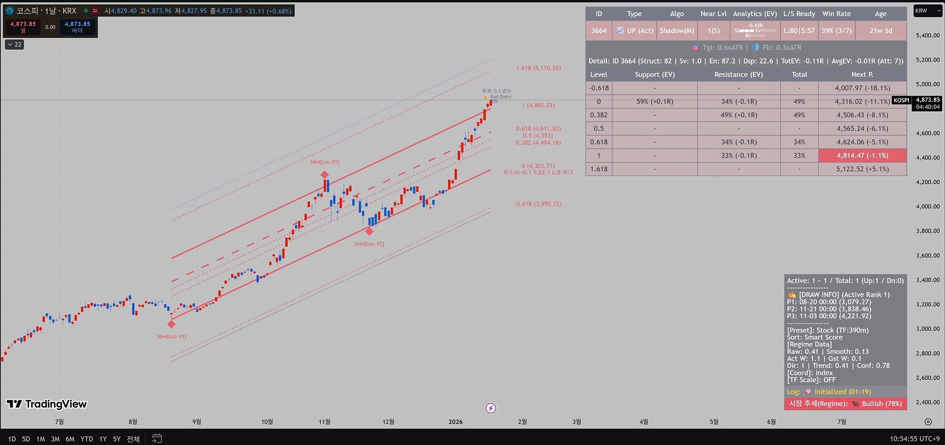The width and height of the screenshot is (945, 445).
Task: Click the 4,007.97 (-18.1%) next price cell
Action: 862,88
